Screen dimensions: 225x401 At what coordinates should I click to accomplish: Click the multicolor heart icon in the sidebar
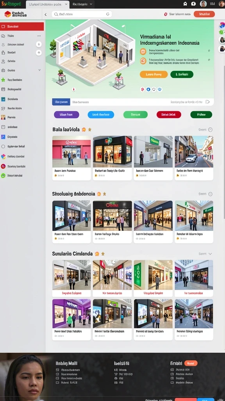point(3,156)
